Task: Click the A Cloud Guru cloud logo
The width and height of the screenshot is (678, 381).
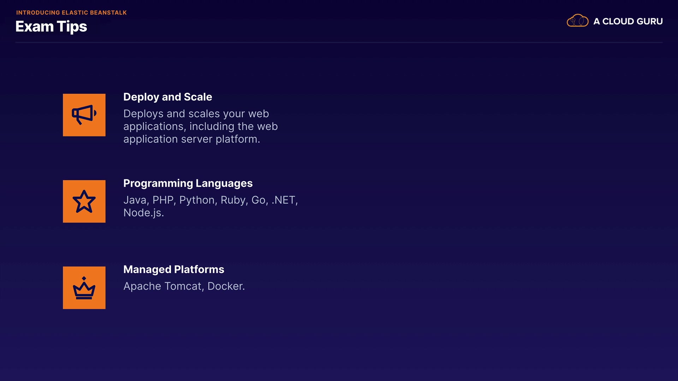Action: (x=577, y=21)
